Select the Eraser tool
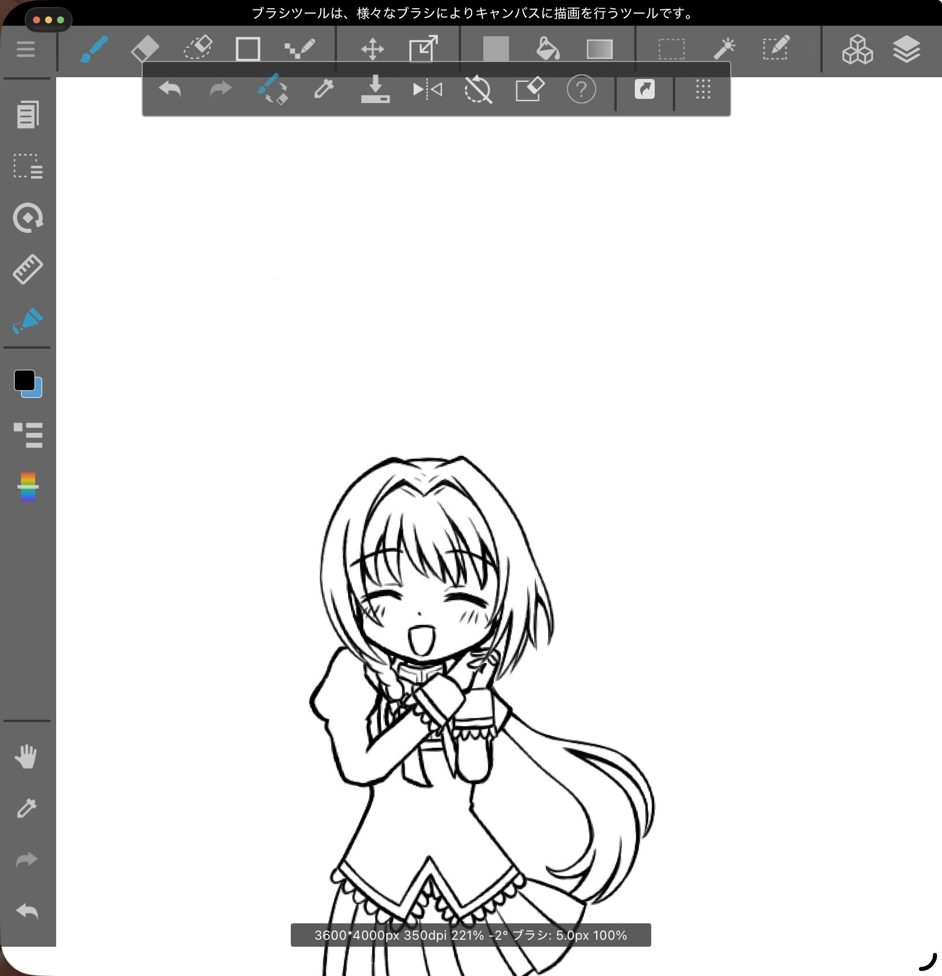The image size is (942, 976). point(145,49)
